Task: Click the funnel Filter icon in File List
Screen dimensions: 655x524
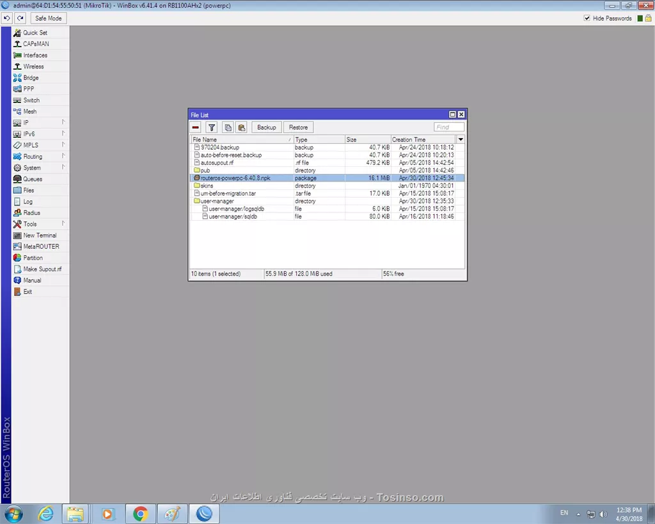Action: 212,127
